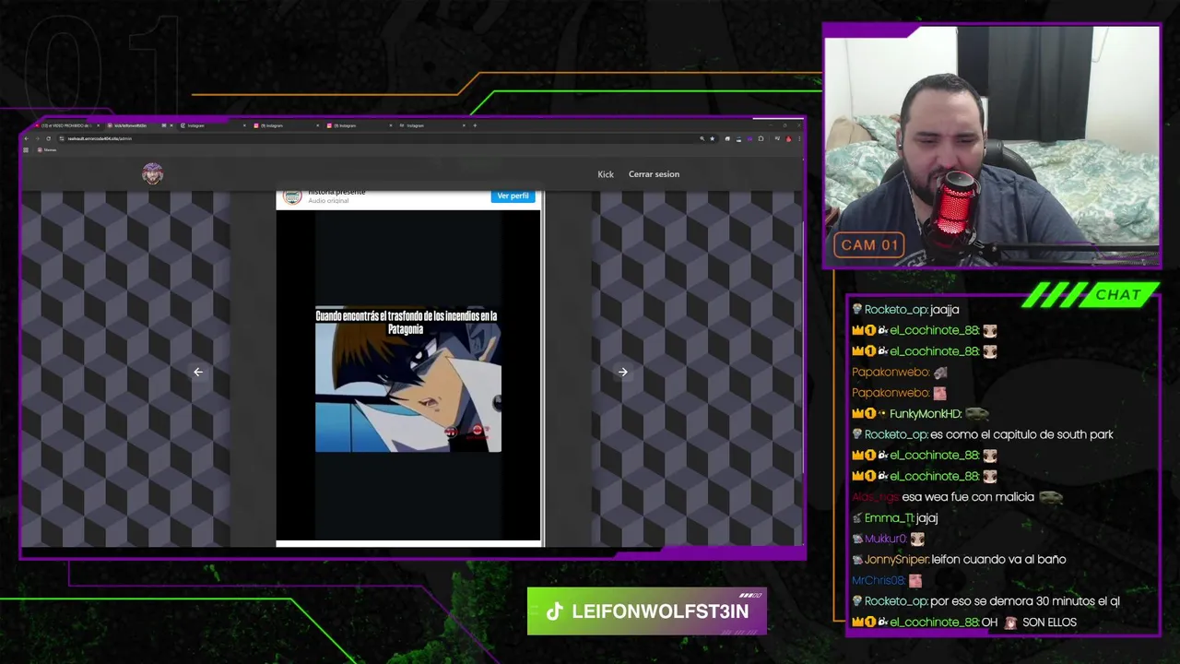
Task: Open the purple extension icon in the toolbar
Action: coord(749,138)
